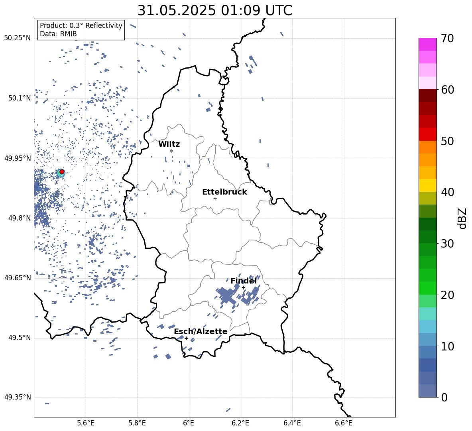Click the dark maroon colorbar segment below 60
Image resolution: width=472 pixels, height=431 pixels.
(x=428, y=96)
